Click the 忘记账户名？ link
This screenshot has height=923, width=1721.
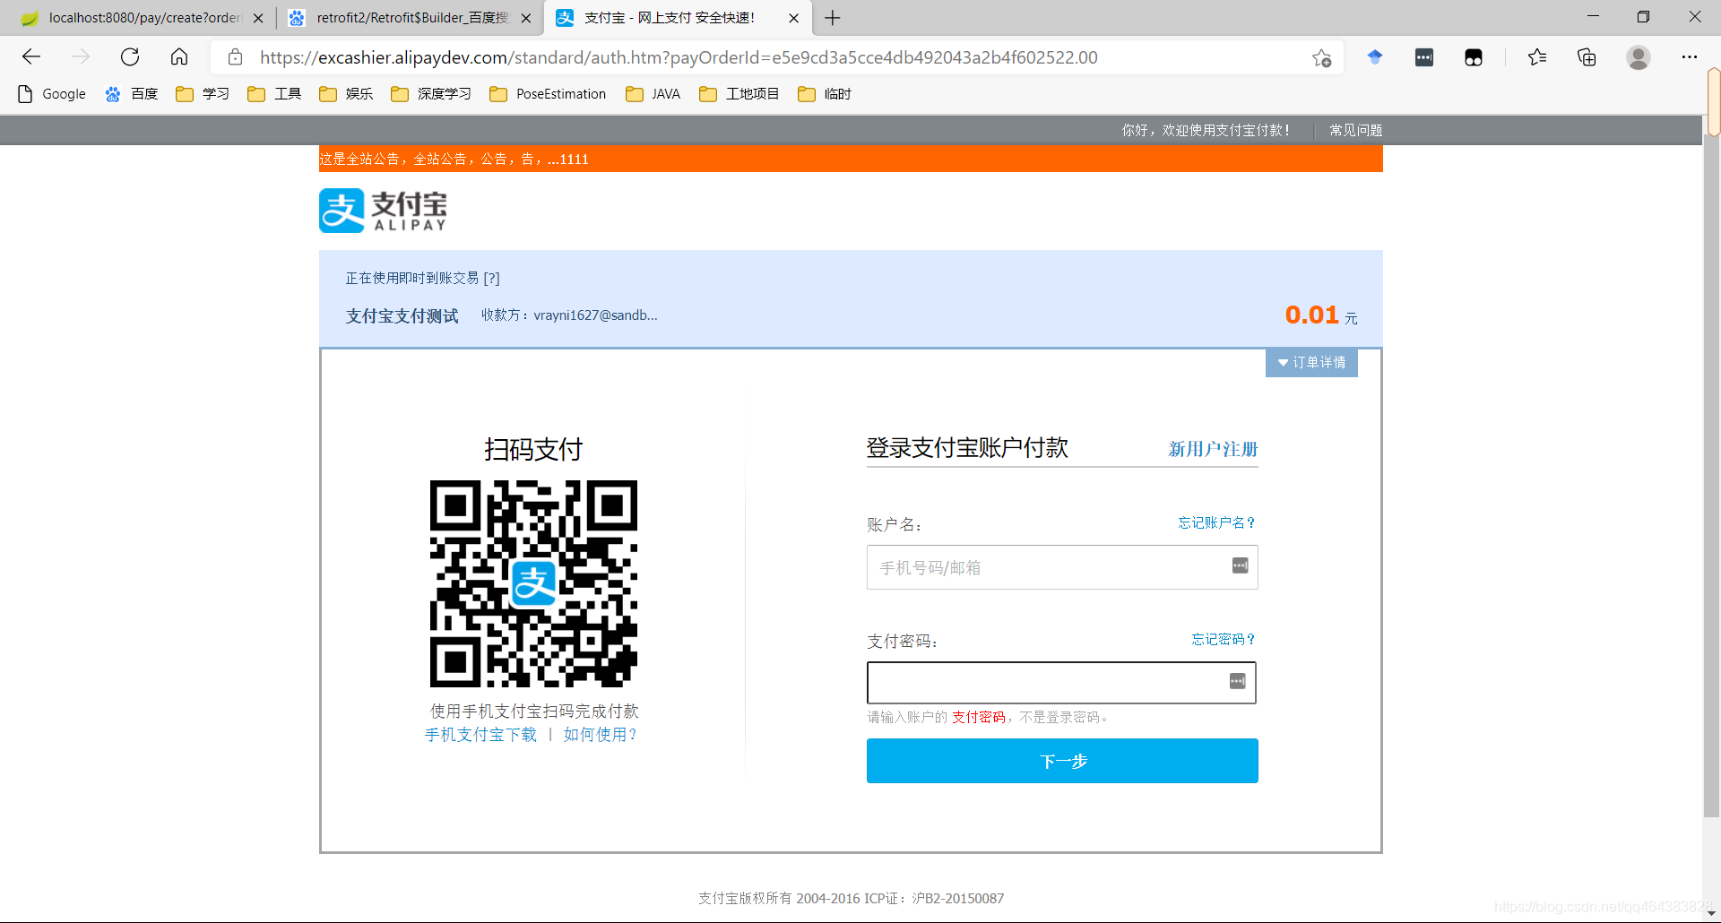1217,522
